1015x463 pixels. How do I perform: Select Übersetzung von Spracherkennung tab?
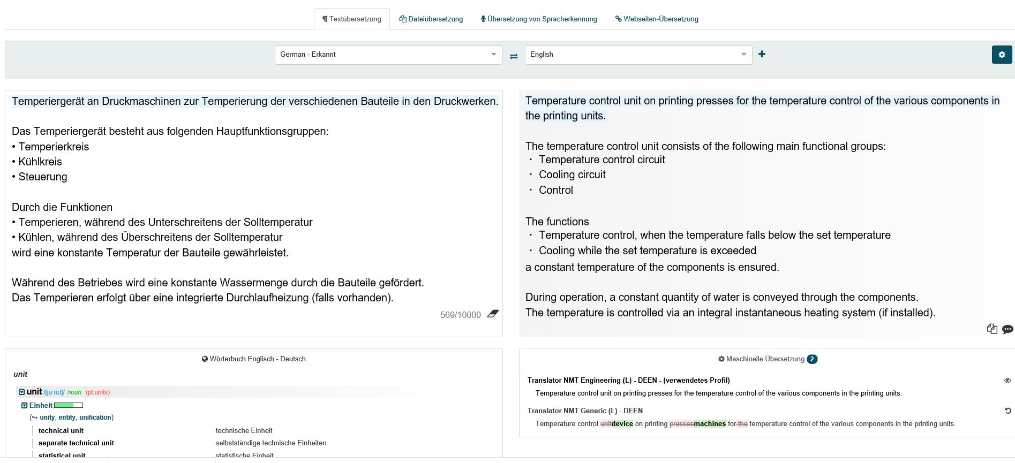[539, 19]
